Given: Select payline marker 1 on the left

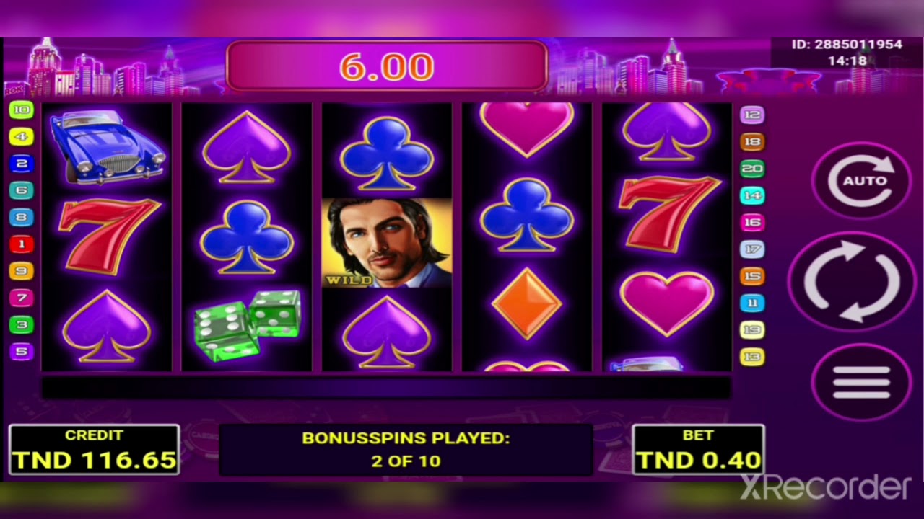Looking at the screenshot, I should coord(21,244).
